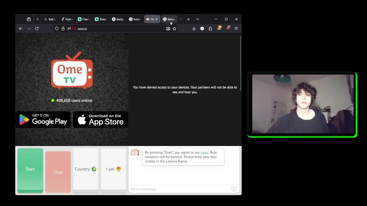
Task: Switch to the Free tab
Action: point(84,19)
